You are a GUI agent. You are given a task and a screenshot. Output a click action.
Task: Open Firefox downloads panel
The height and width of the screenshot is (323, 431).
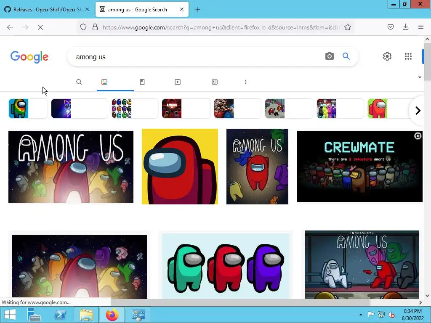405,27
